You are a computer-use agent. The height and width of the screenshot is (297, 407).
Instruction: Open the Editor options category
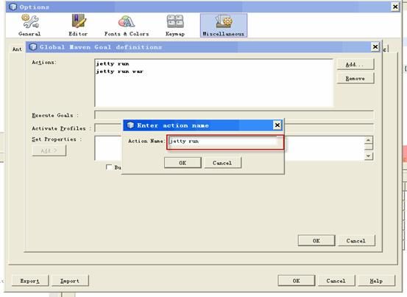78,26
